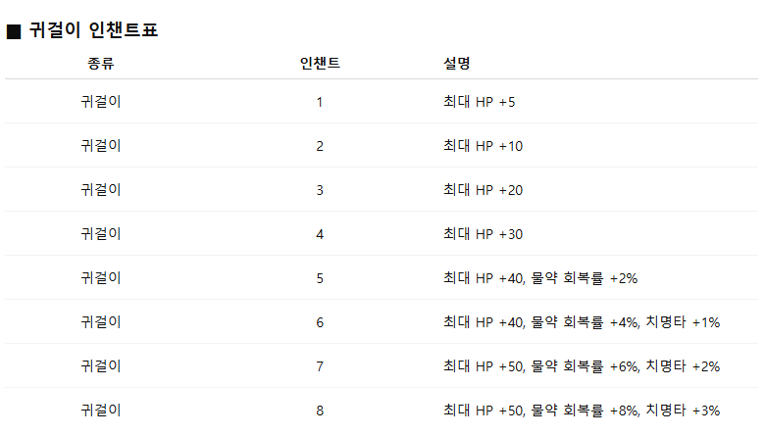Click the description with 물약 회복률 +6%
The width and height of the screenshot is (764, 435).
pos(582,366)
